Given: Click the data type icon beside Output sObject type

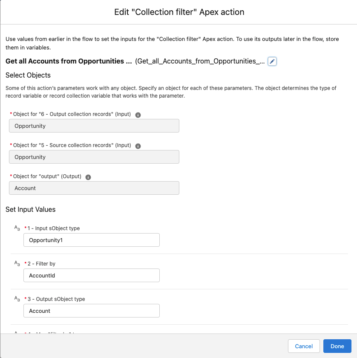Looking at the screenshot, I should (x=17, y=299).
